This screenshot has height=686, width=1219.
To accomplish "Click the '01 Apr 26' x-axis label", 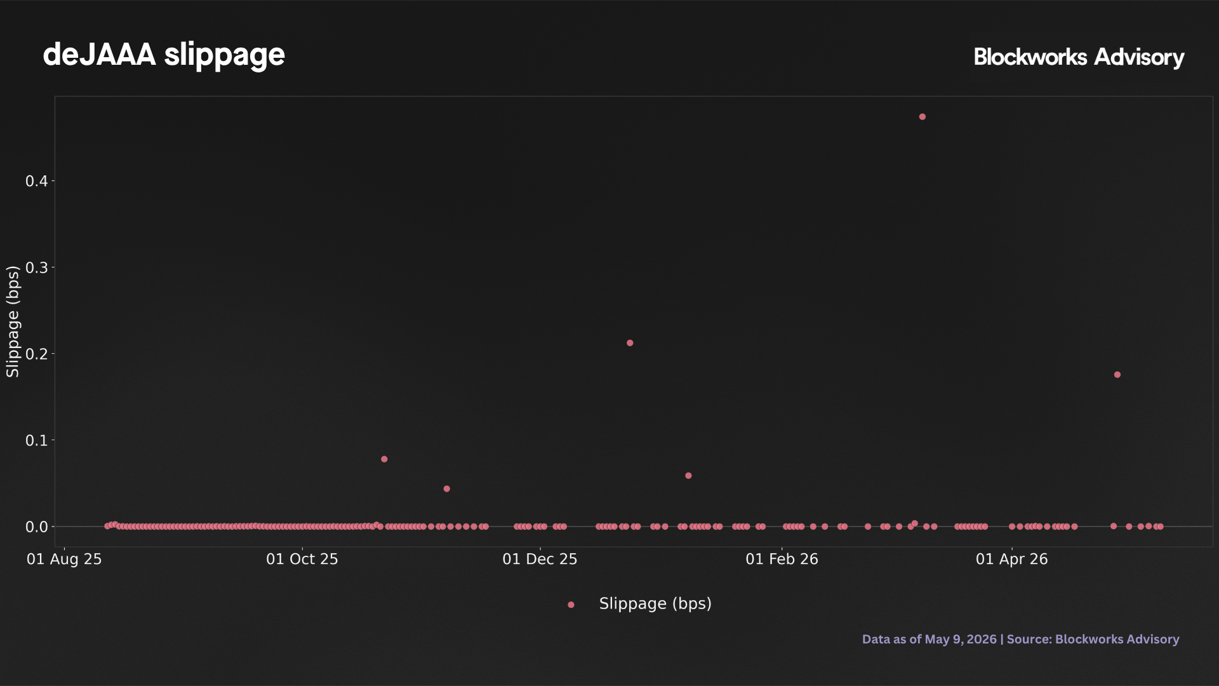I will 1012,560.
